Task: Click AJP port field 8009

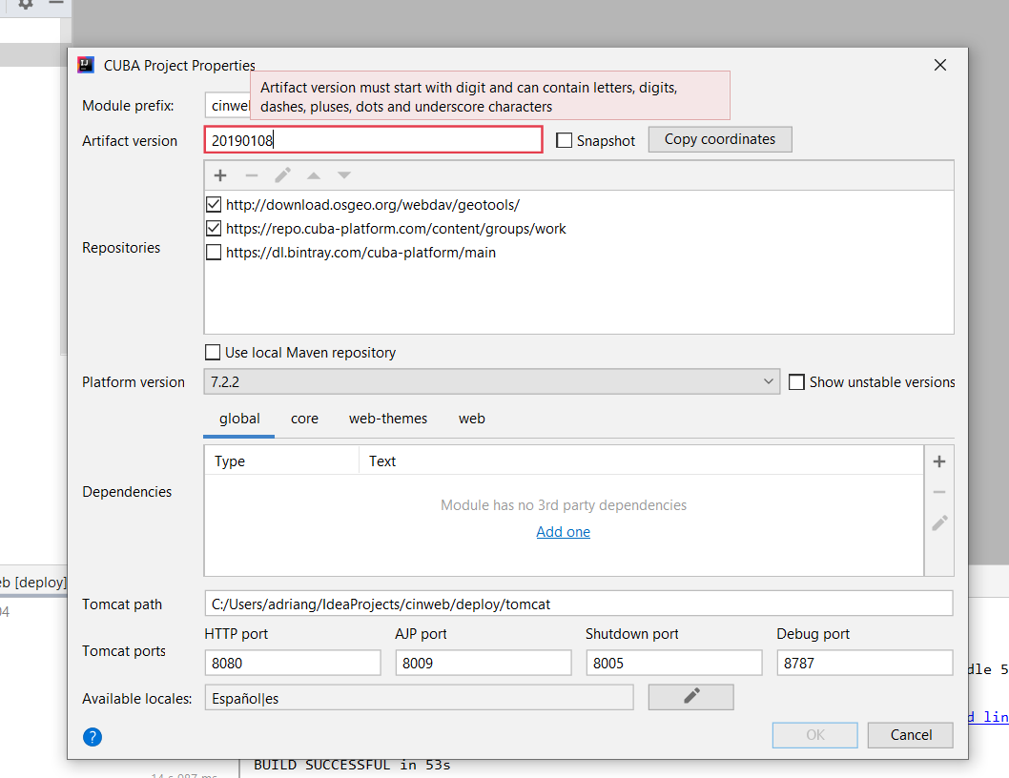Action: [x=484, y=663]
